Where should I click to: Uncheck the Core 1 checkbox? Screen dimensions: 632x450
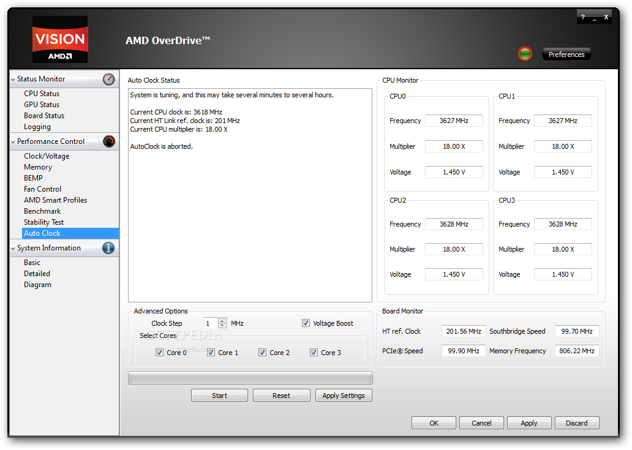click(211, 353)
